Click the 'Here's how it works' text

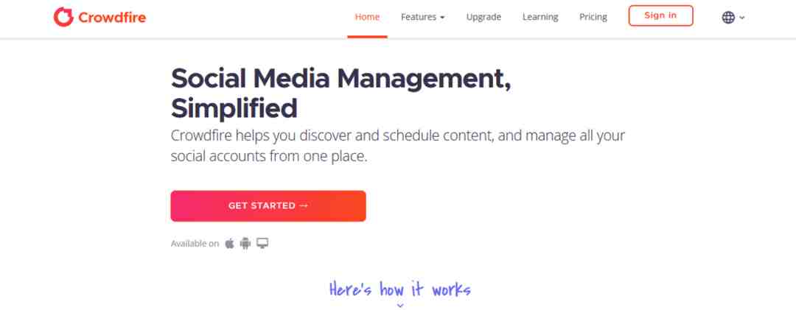[400, 289]
